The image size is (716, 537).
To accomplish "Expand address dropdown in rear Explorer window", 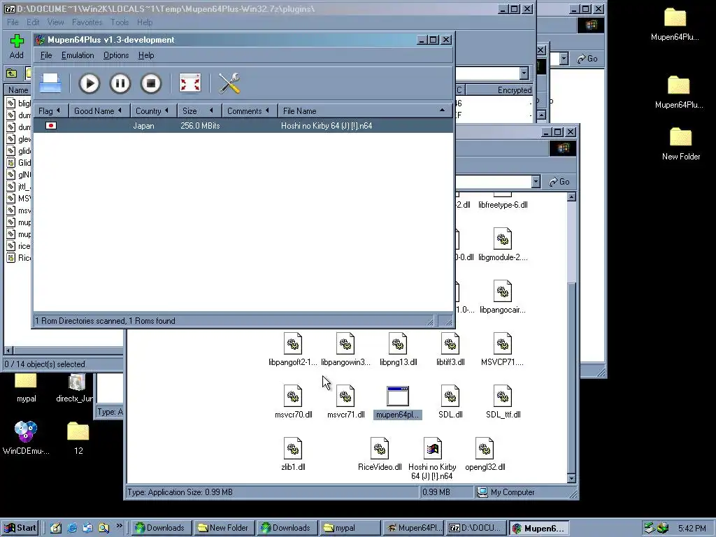I will 564,59.
